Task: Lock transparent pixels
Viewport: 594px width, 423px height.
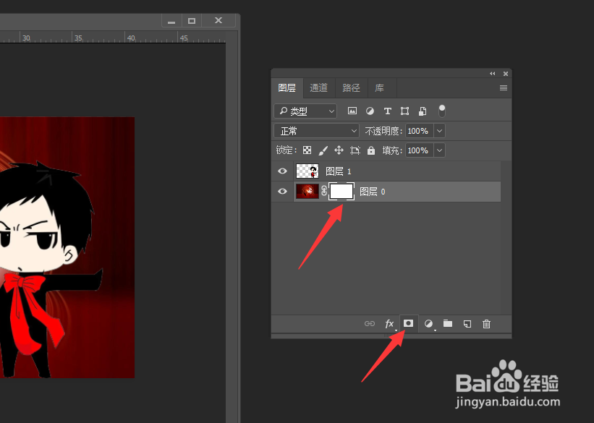Action: pyautogui.click(x=307, y=150)
